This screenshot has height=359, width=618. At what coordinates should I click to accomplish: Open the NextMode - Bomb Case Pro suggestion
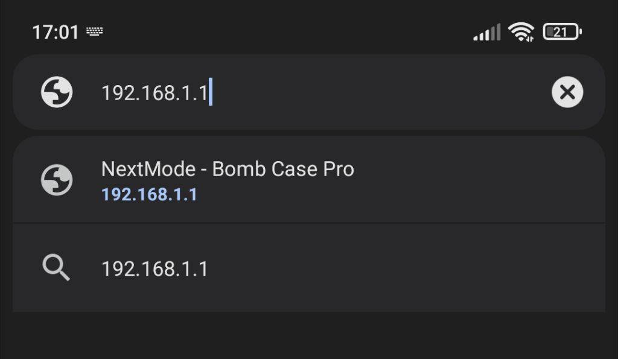(x=227, y=170)
